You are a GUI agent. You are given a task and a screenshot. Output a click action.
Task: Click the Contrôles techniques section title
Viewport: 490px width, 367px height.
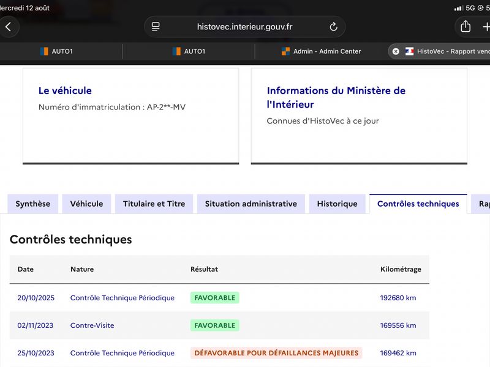[71, 239]
